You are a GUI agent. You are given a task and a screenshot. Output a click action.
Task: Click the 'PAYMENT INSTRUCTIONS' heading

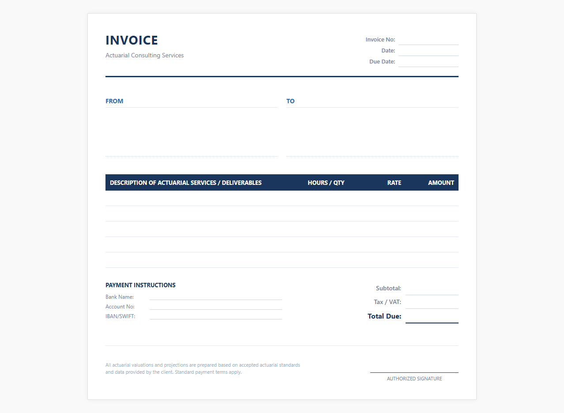tap(140, 285)
